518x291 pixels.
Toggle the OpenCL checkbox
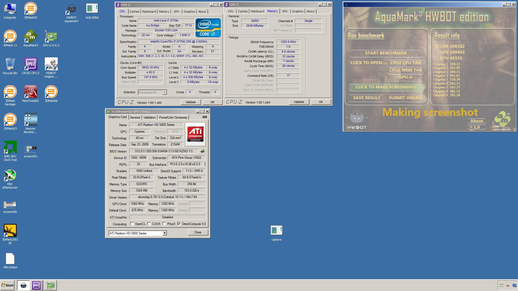tap(132, 224)
